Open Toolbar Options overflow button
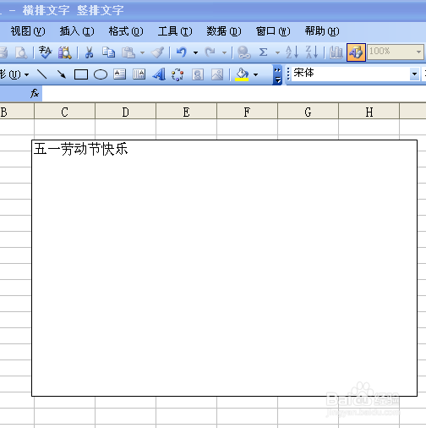Screen dimensions: 426x428 [277, 75]
